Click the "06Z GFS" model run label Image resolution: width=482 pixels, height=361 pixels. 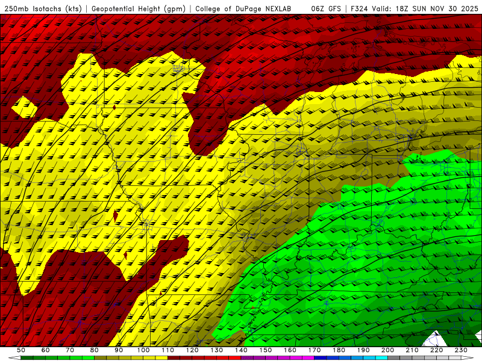326,8
